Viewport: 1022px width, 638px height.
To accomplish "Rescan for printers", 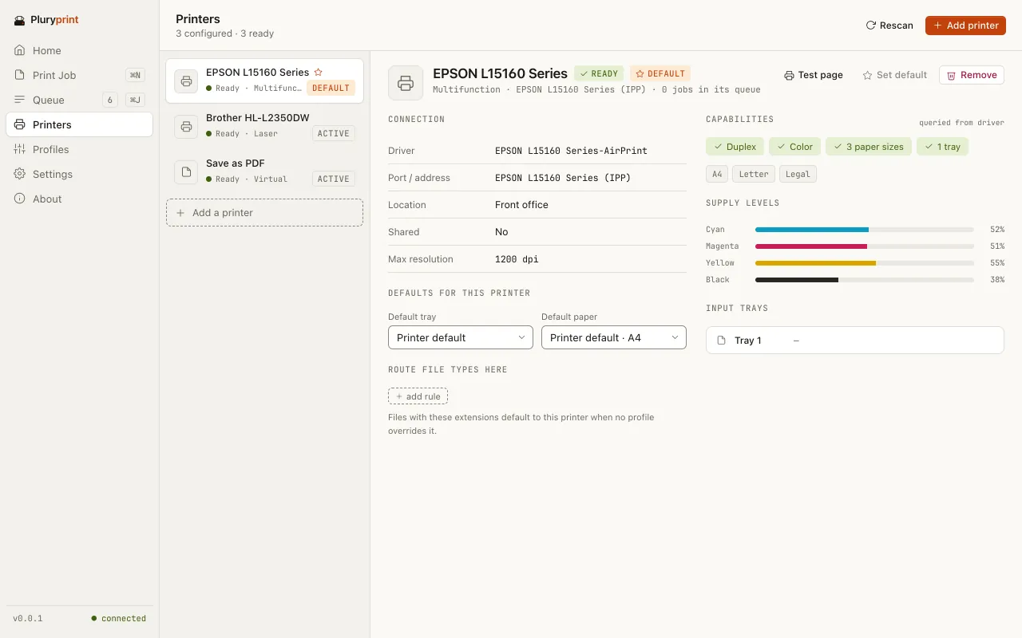I will [x=889, y=26].
